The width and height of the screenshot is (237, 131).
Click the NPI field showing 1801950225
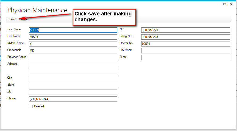point(185,30)
